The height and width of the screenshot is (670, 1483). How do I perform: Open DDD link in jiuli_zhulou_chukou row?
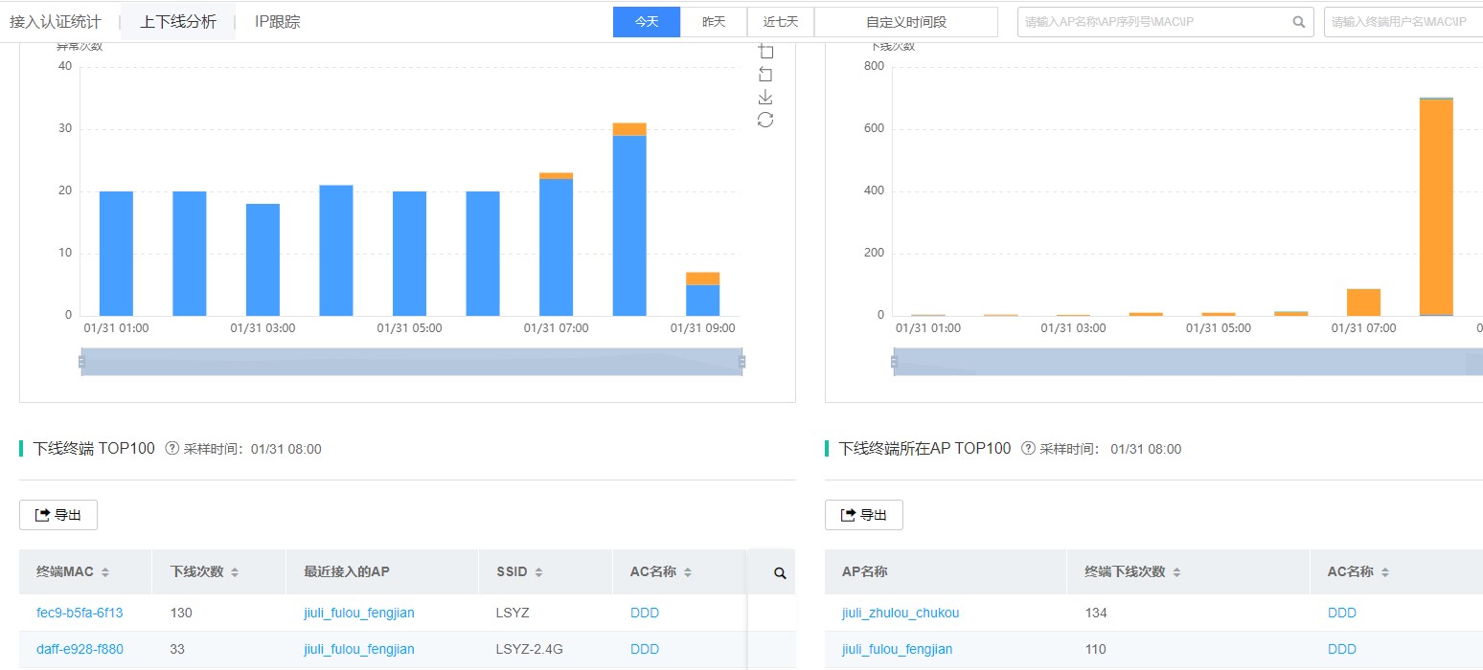[x=1342, y=613]
